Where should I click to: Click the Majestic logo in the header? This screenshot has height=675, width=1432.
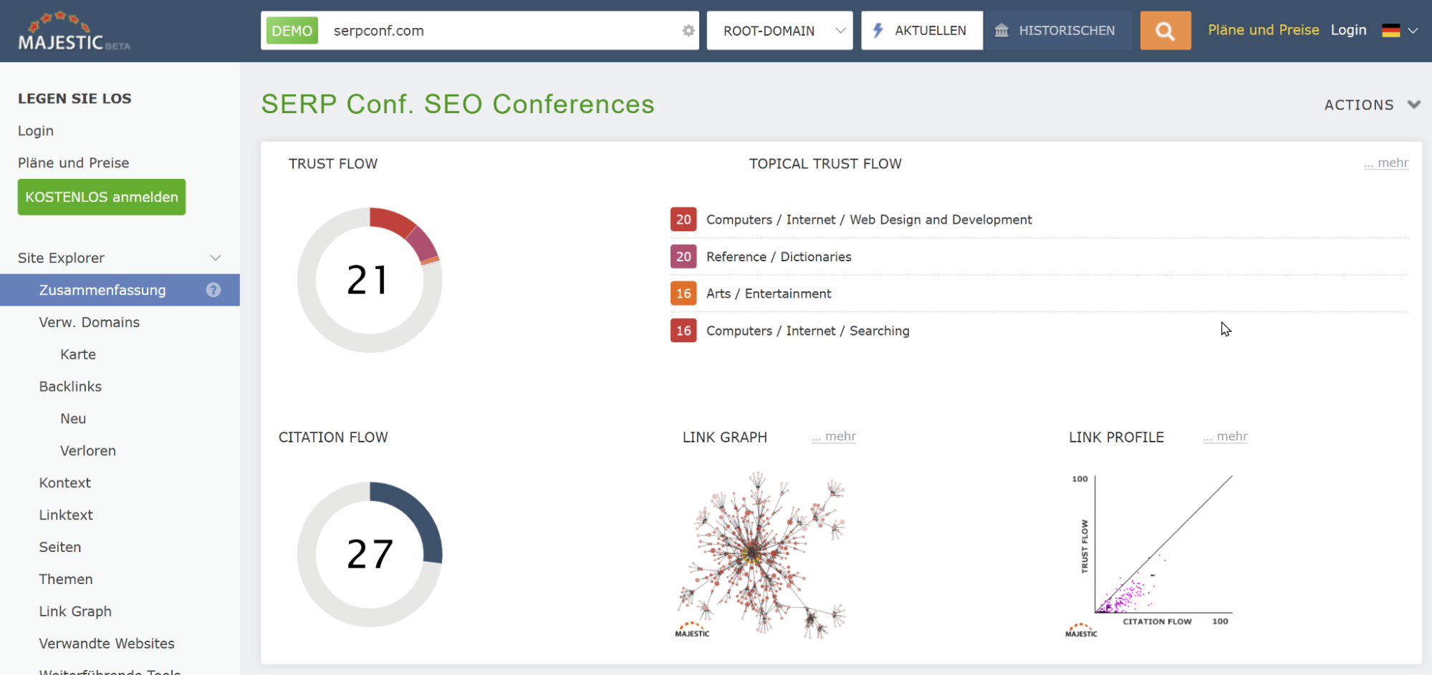pyautogui.click(x=74, y=31)
